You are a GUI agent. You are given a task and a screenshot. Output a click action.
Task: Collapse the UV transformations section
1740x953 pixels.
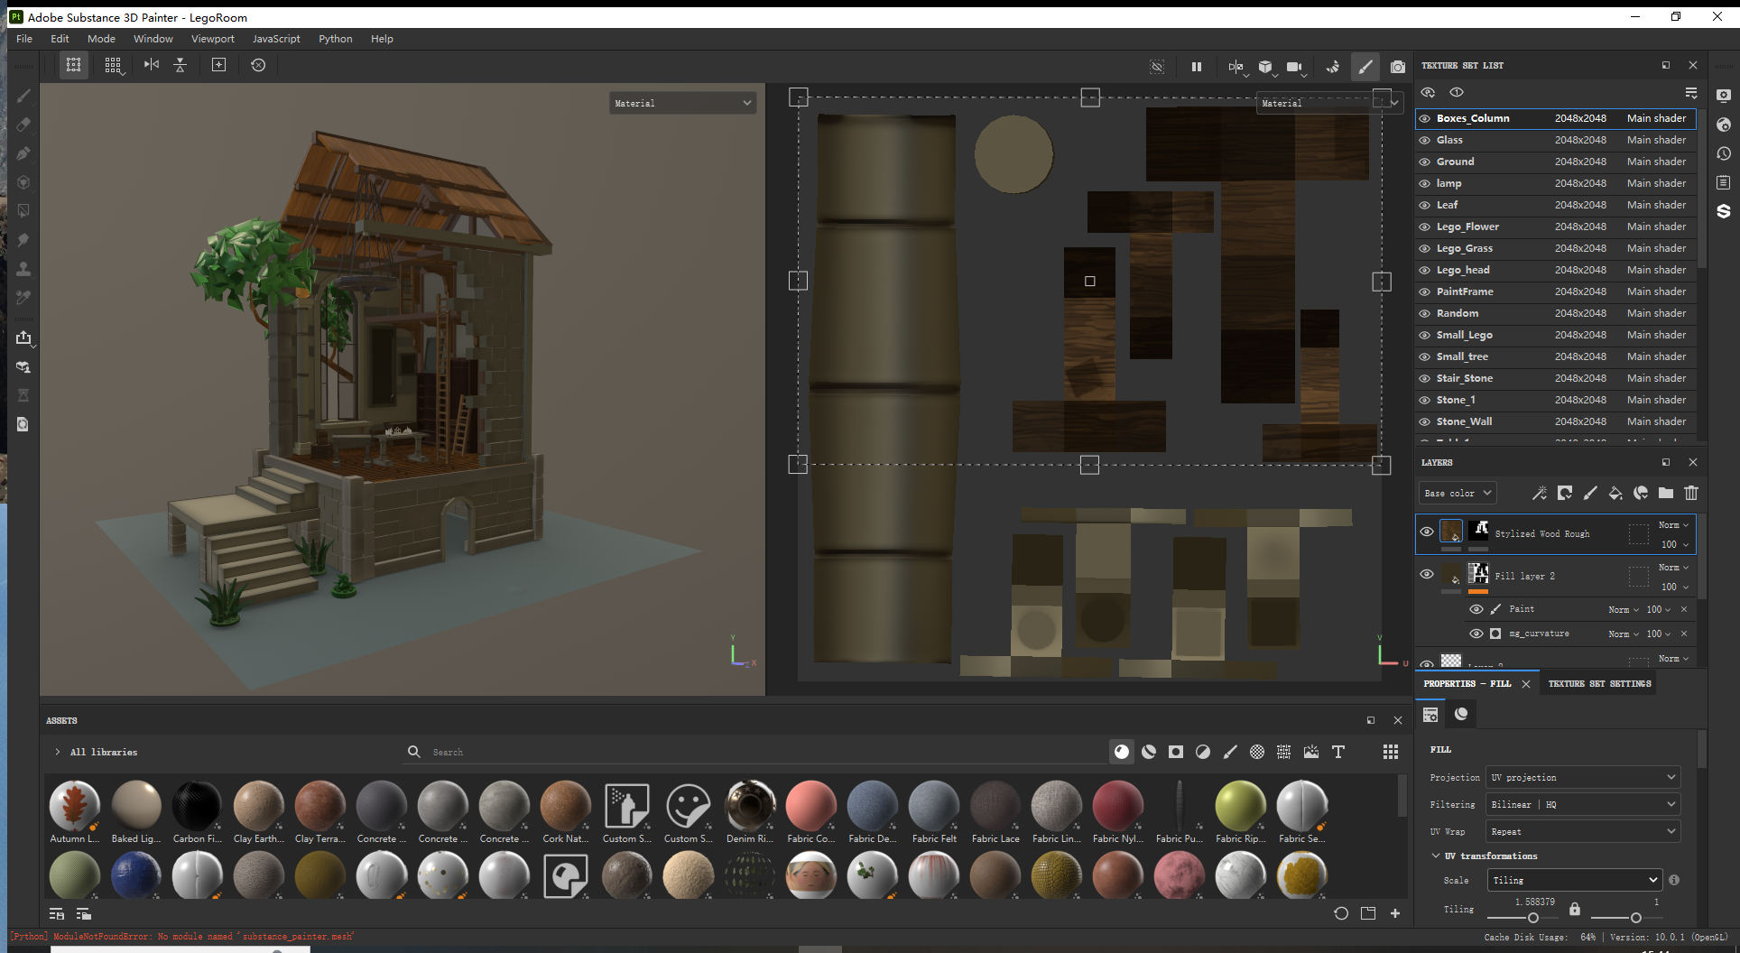click(1436, 856)
